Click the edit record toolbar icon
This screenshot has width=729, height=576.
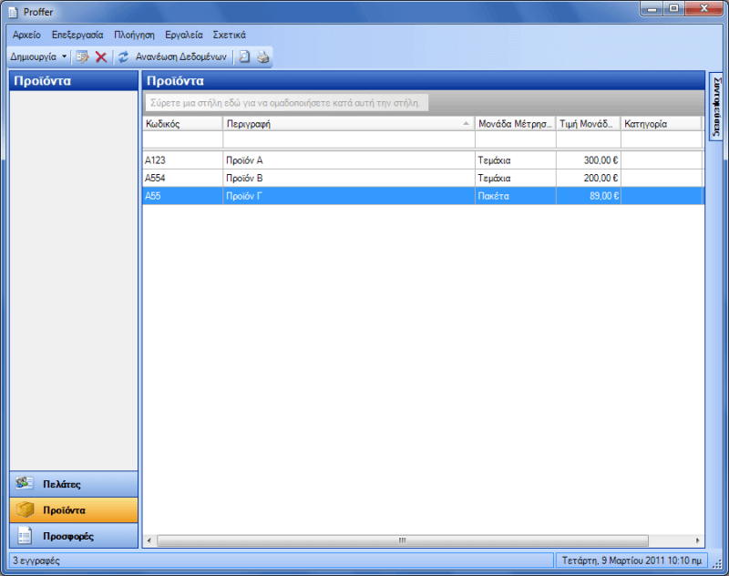point(82,57)
